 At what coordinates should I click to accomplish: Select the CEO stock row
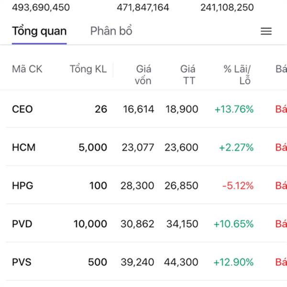click(22, 109)
